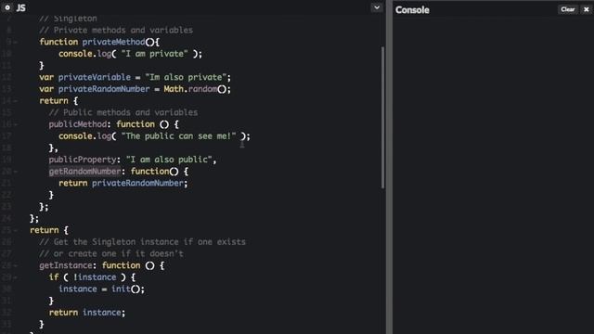The height and width of the screenshot is (334, 594).
Task: Click the string "Im also private"
Action: 186,77
